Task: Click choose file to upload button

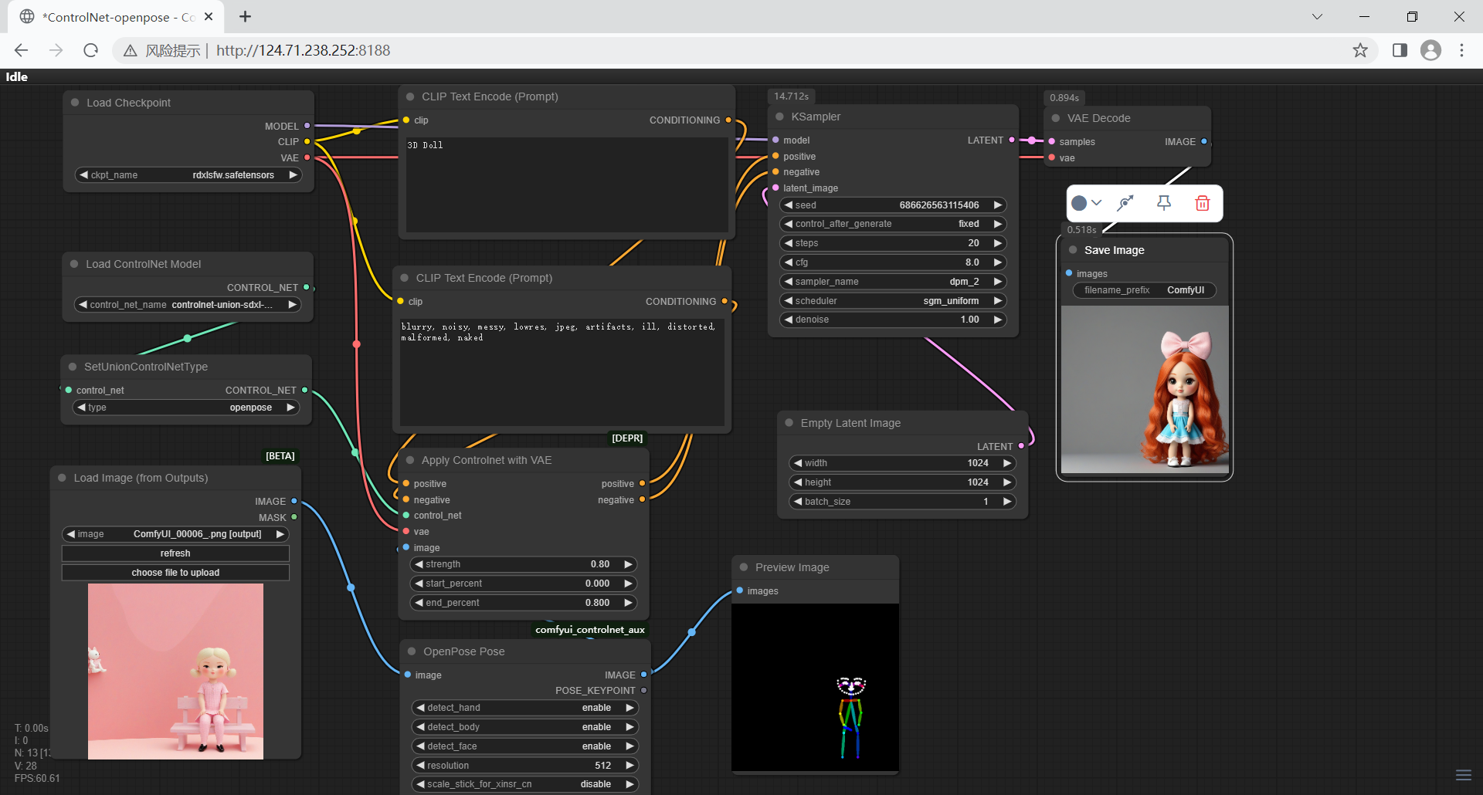Action: click(x=175, y=573)
